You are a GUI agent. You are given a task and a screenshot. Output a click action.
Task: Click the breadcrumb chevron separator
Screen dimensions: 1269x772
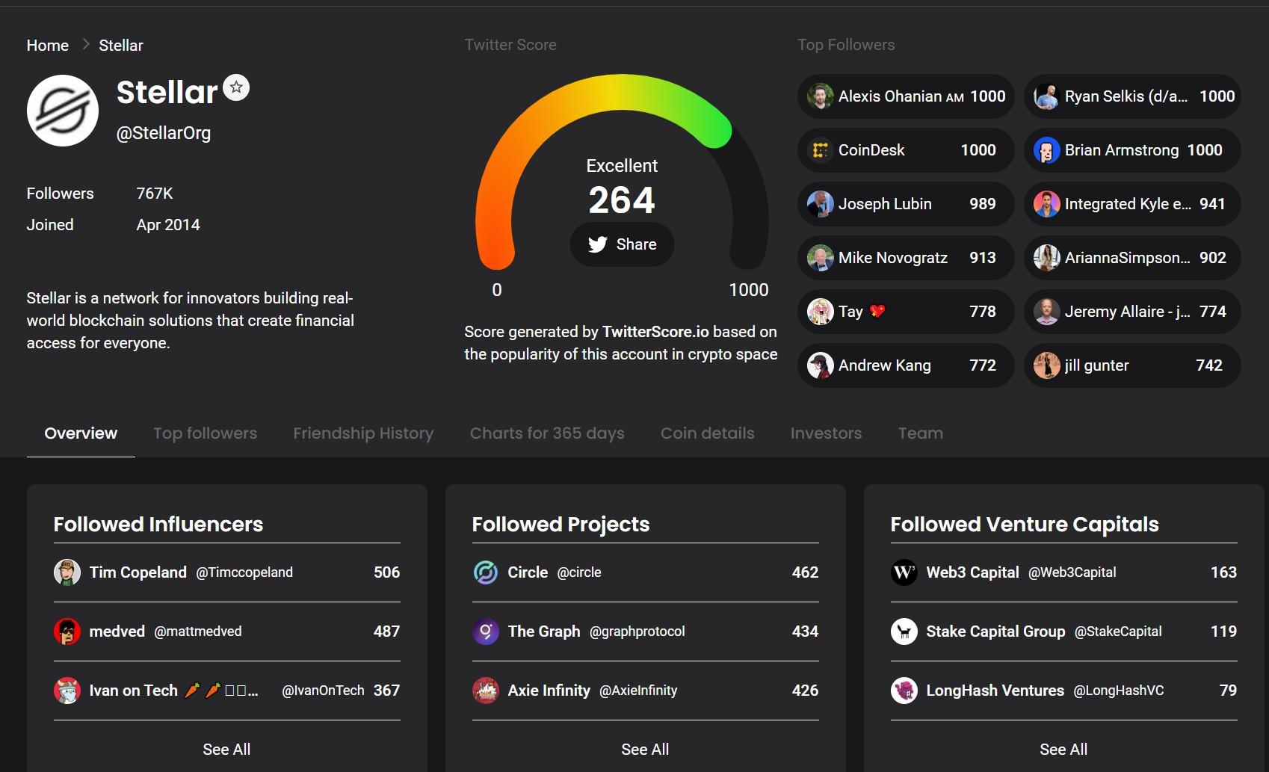[x=85, y=45]
